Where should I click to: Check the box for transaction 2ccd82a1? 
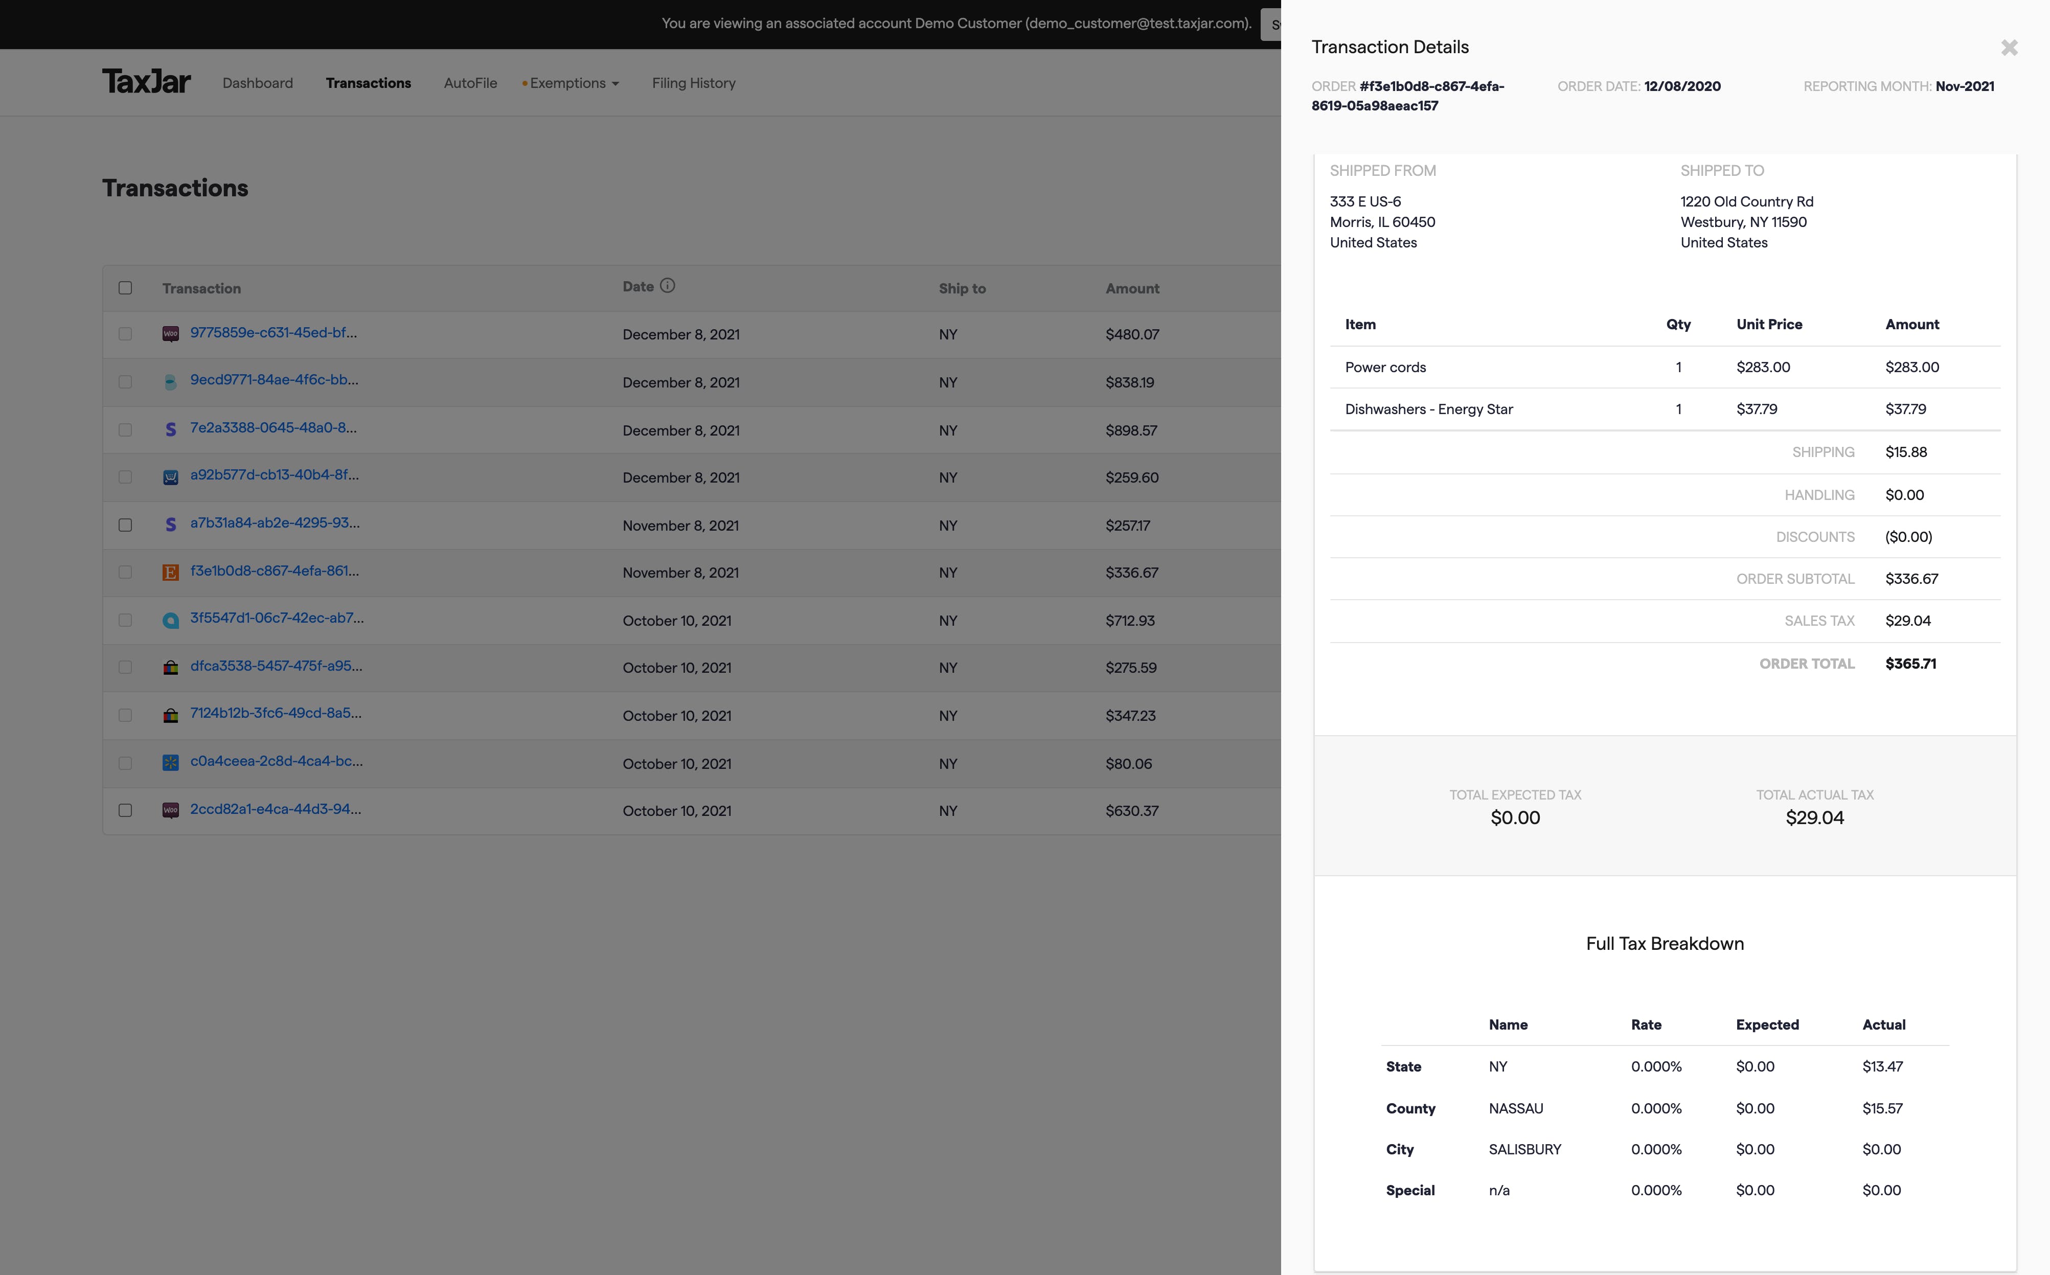(x=125, y=810)
